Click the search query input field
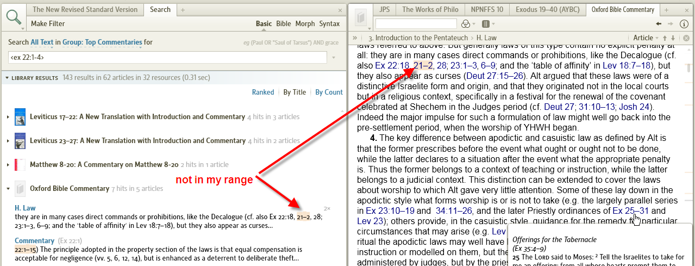Screen dimensions: 695x266 coord(168,57)
